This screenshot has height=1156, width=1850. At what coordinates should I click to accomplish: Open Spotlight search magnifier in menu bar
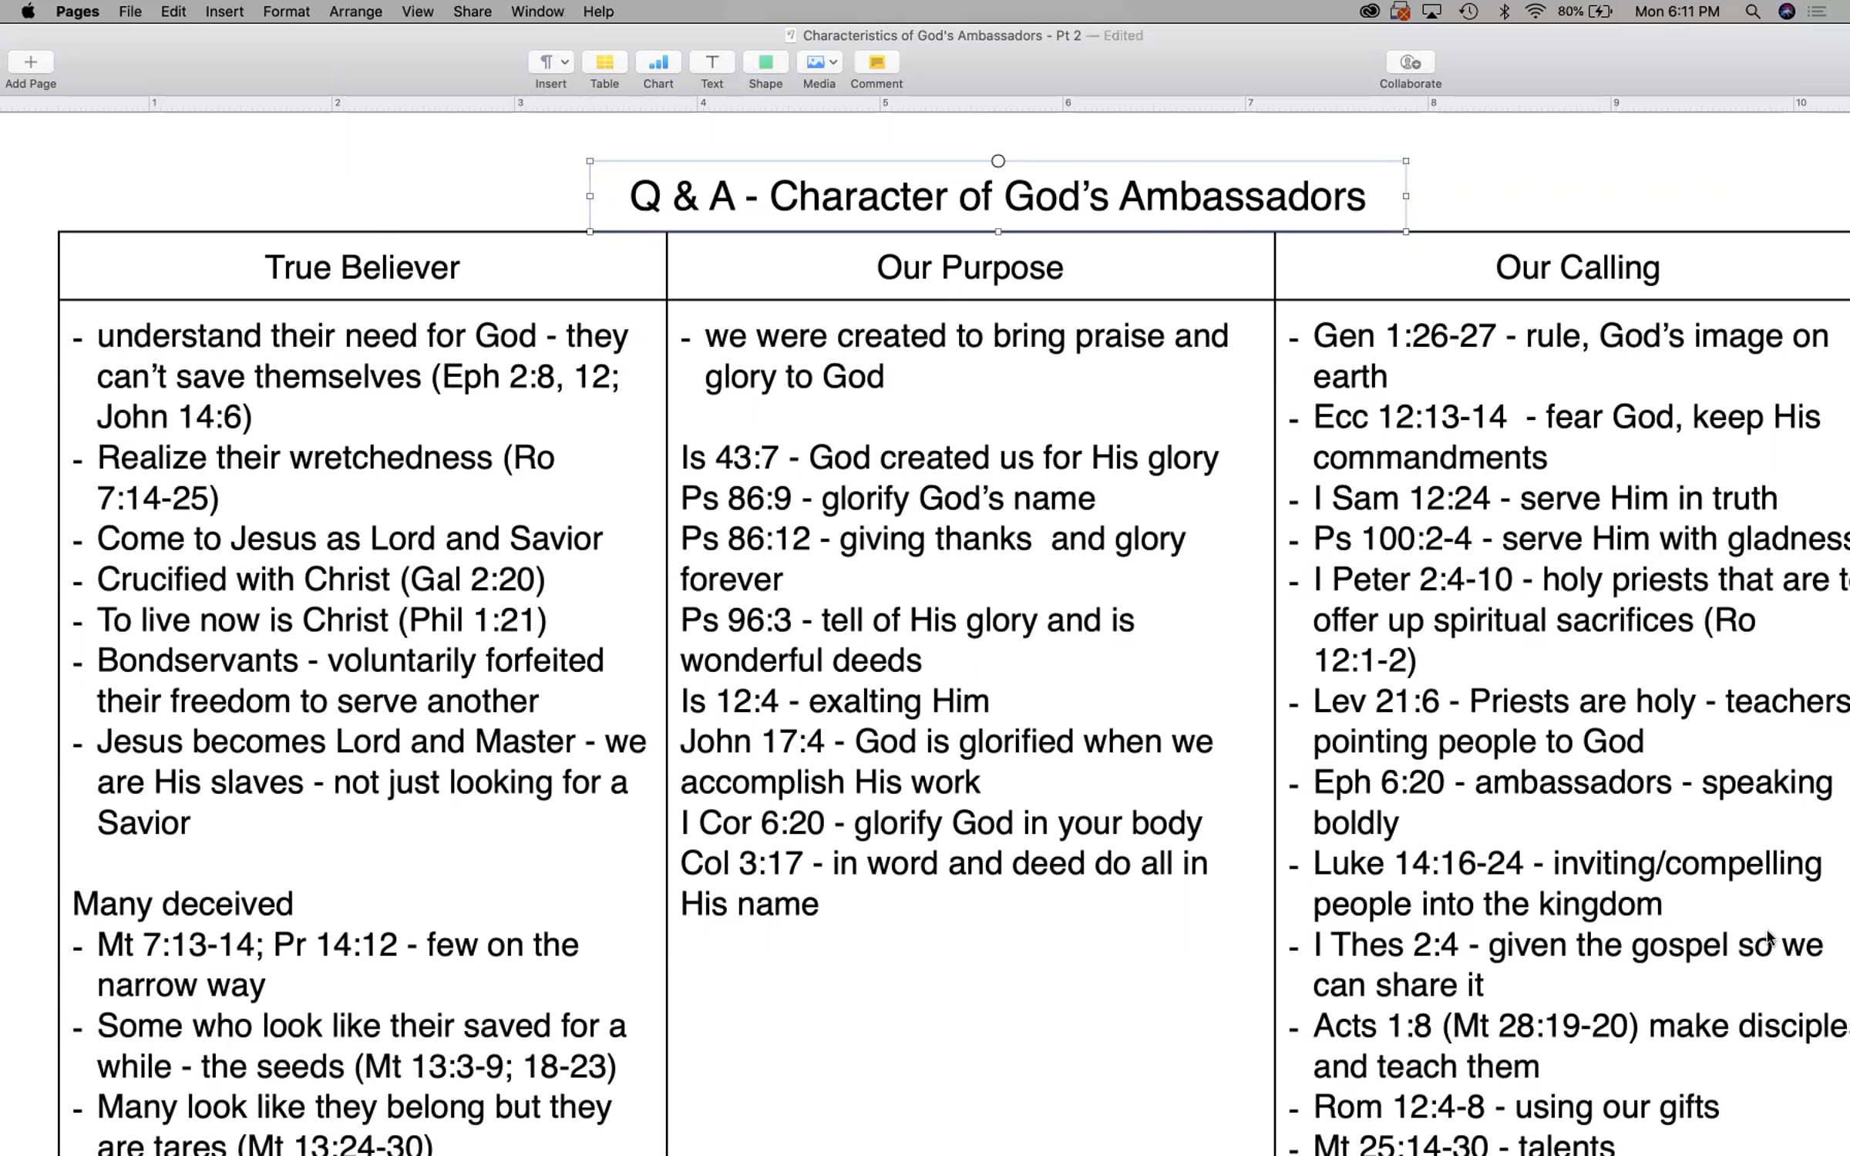tap(1752, 12)
